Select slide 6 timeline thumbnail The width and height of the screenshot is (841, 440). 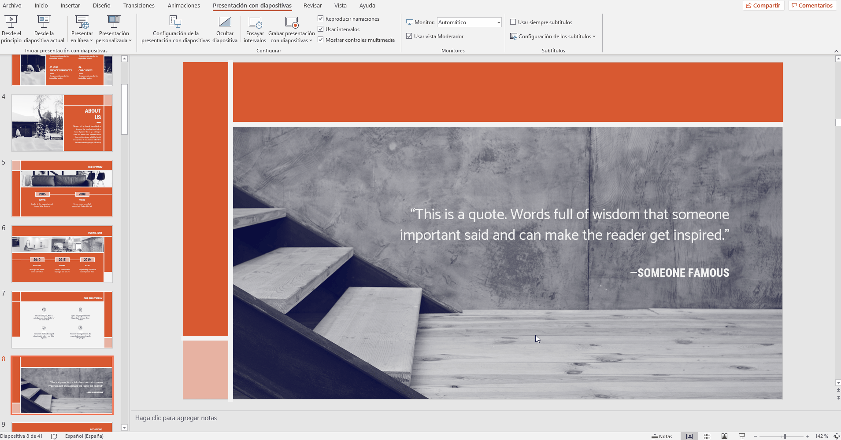[x=62, y=254]
